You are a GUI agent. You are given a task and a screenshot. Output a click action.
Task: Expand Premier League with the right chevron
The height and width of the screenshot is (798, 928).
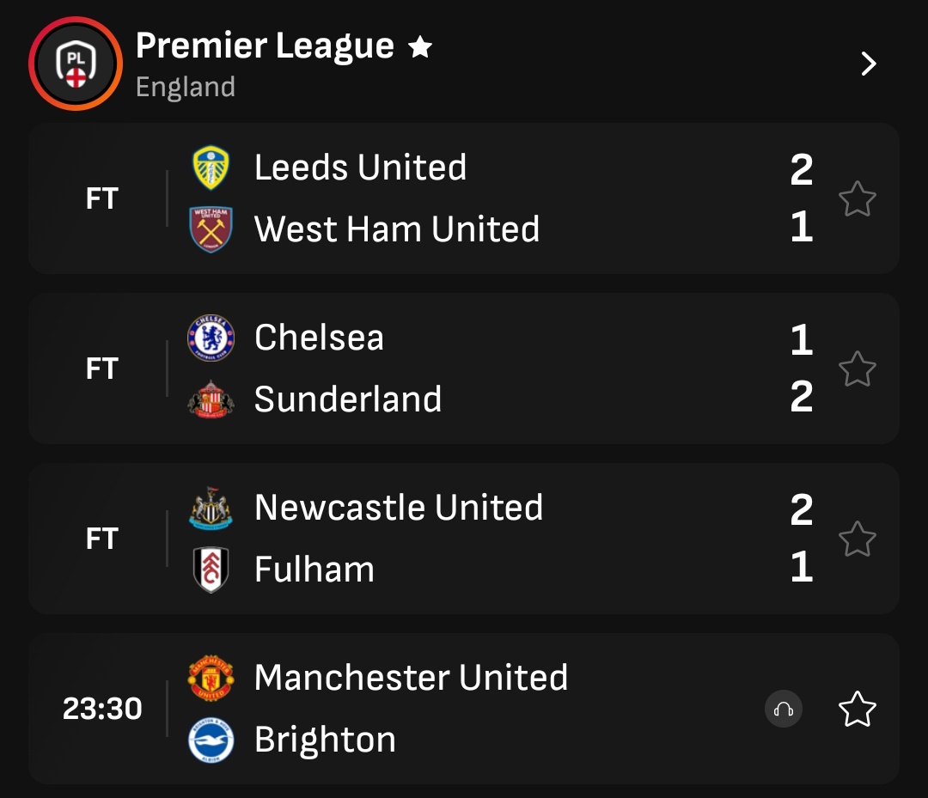[x=869, y=64]
